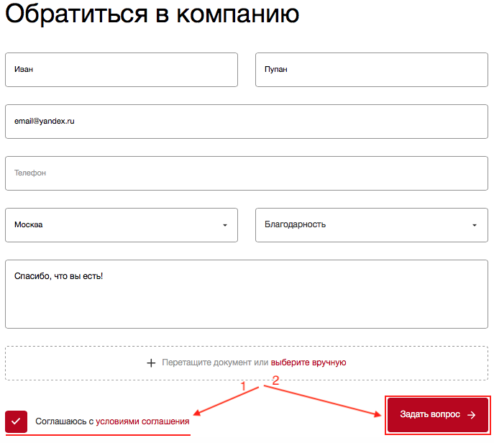This screenshot has width=494, height=443.
Task: Click the surname field containing Пупан
Action: coord(372,70)
